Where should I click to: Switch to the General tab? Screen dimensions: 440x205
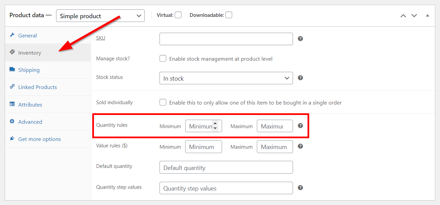(27, 35)
